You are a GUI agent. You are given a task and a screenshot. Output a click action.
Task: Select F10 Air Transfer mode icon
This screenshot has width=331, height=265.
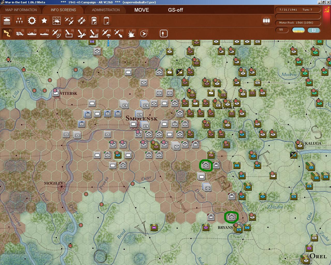pos(119,33)
